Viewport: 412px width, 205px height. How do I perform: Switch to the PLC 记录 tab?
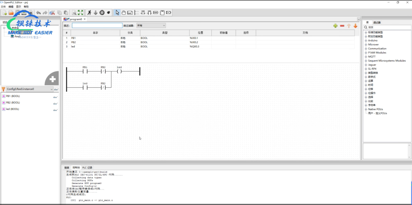(87, 168)
